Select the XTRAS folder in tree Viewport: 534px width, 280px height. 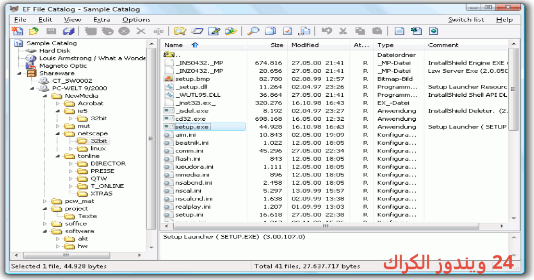[102, 194]
